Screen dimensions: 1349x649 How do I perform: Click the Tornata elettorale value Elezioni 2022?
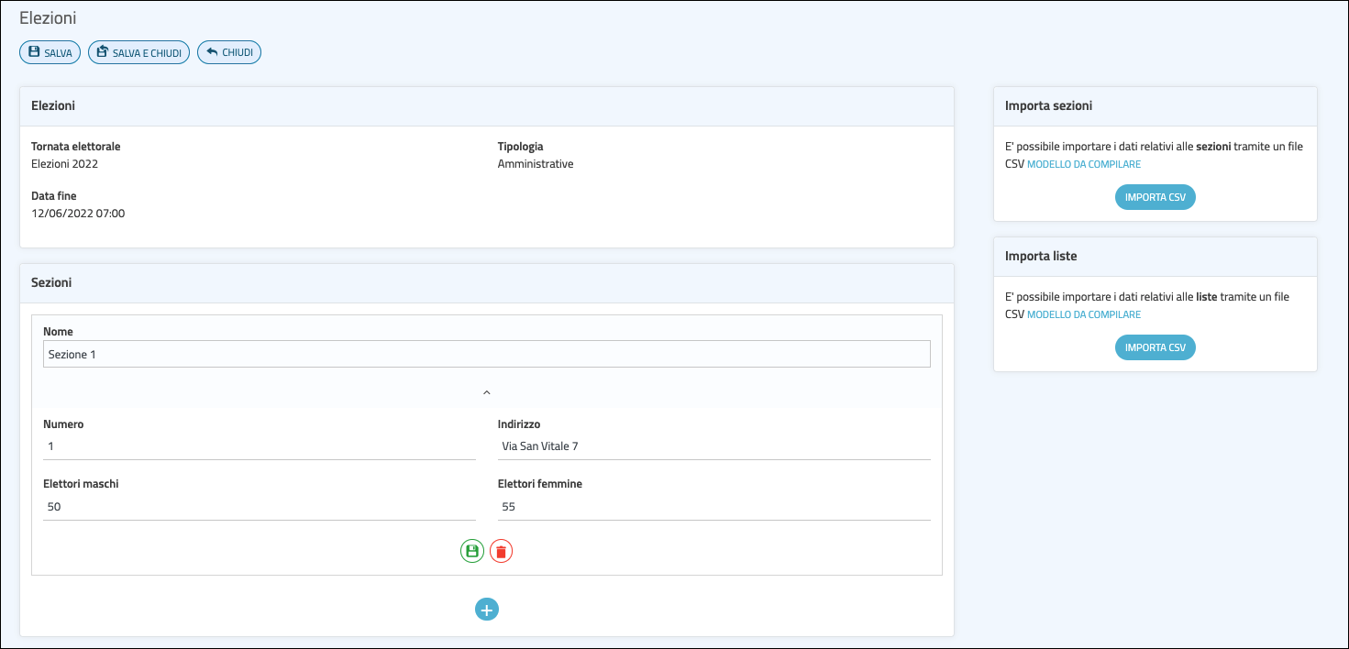(65, 164)
